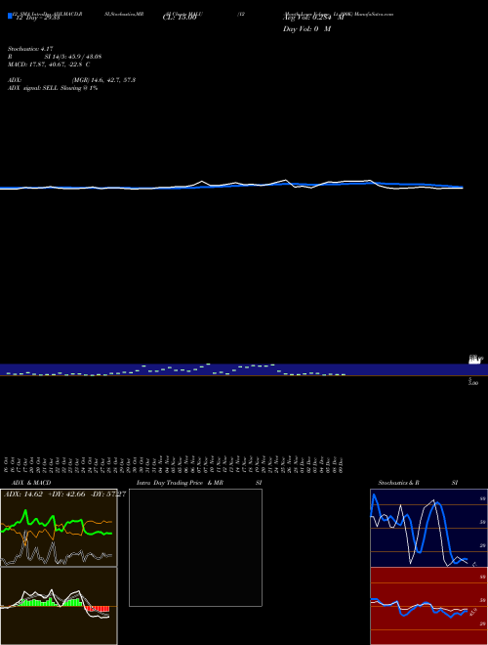Click the 'CL: 15.00' closing price text
Image resolution: width=488 pixels, height=645 pixels.
tap(180, 18)
